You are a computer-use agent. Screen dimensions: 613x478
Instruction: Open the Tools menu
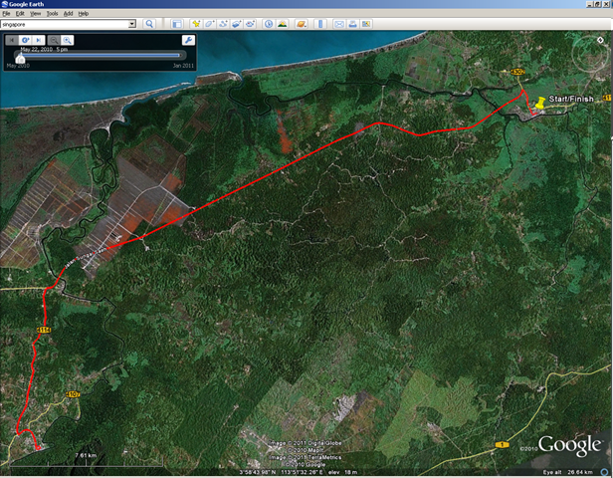click(x=52, y=13)
